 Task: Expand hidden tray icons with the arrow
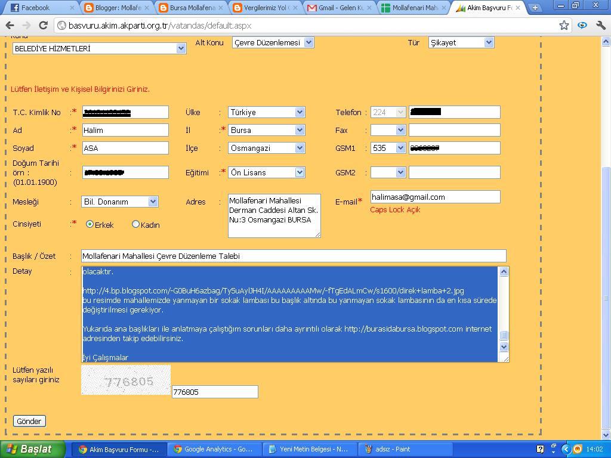[x=566, y=449]
